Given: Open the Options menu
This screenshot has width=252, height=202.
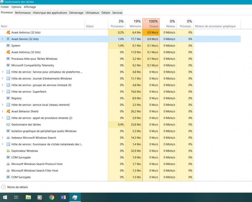Looking at the screenshot, I should (x=16, y=7).
